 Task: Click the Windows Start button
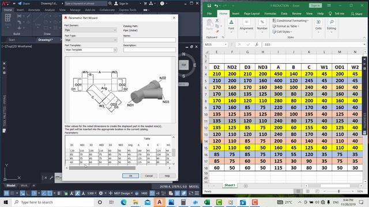6,202
